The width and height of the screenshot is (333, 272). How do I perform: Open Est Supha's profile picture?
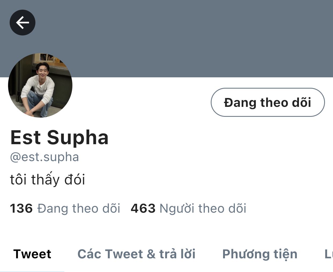[x=40, y=85]
